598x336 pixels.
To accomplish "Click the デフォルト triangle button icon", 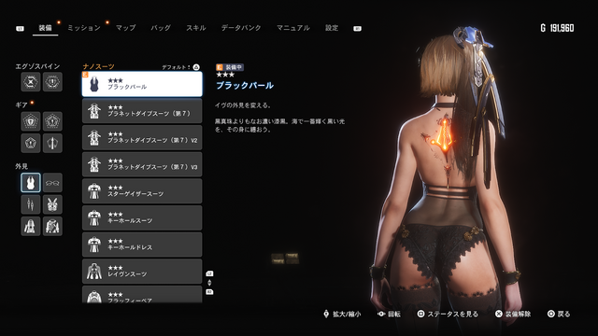I will (x=196, y=67).
